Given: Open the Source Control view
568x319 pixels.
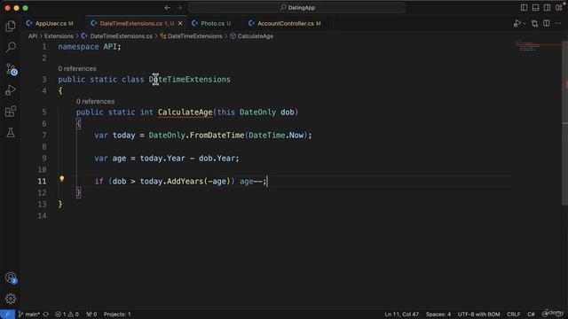Looking at the screenshot, I should click(11, 69).
